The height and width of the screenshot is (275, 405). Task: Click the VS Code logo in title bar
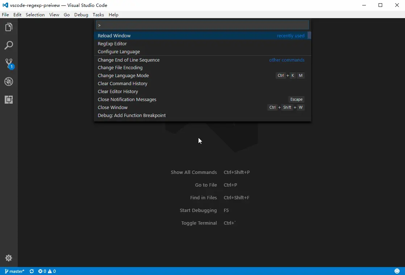point(5,5)
